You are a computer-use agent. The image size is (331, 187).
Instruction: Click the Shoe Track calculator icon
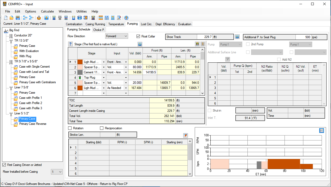tap(237, 37)
